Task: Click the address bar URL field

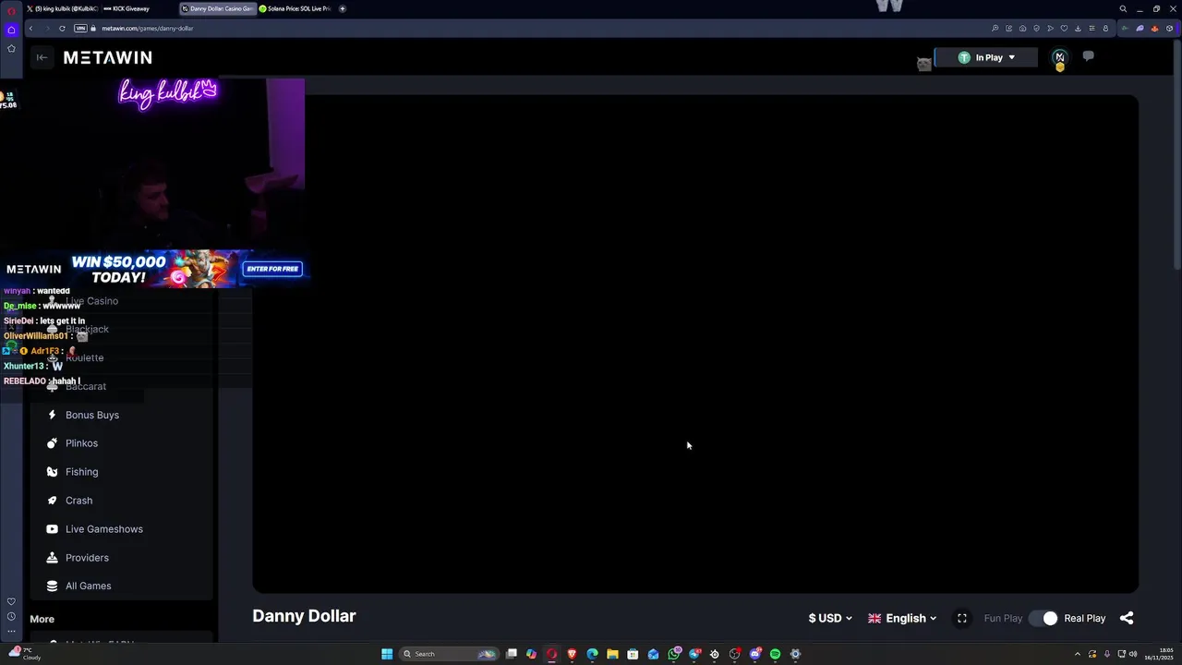Action: (536, 29)
